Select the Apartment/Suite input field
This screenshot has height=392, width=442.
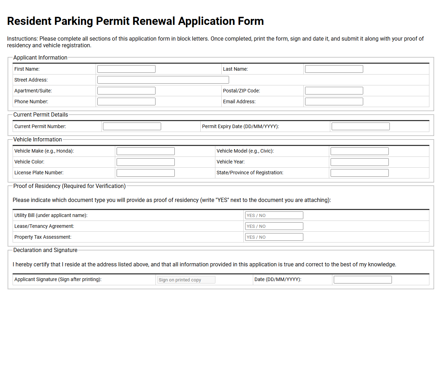pyautogui.click(x=126, y=91)
